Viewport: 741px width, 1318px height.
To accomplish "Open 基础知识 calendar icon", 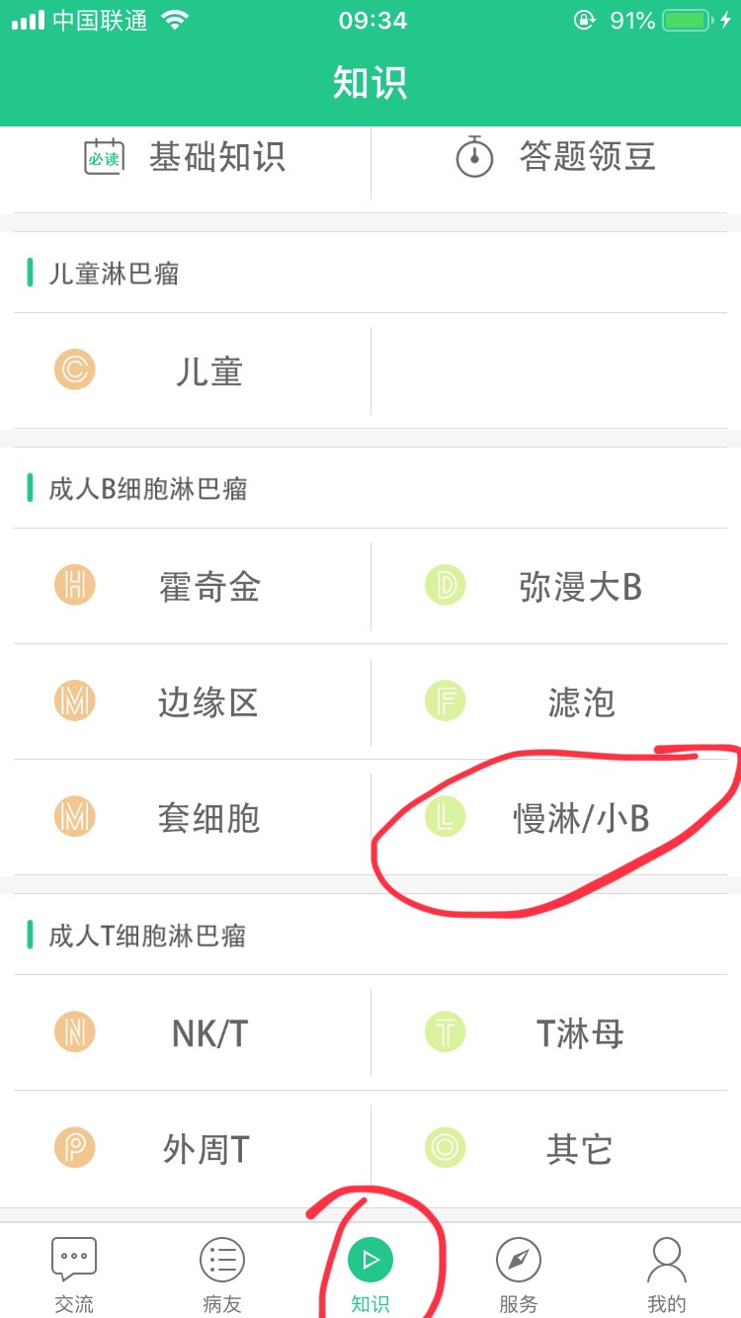I will coord(104,157).
